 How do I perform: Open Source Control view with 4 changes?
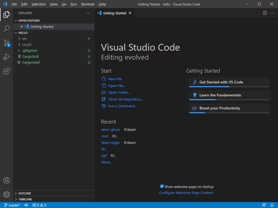point(7,43)
